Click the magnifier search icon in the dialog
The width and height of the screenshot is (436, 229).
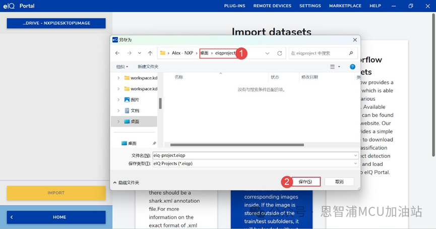click(351, 53)
